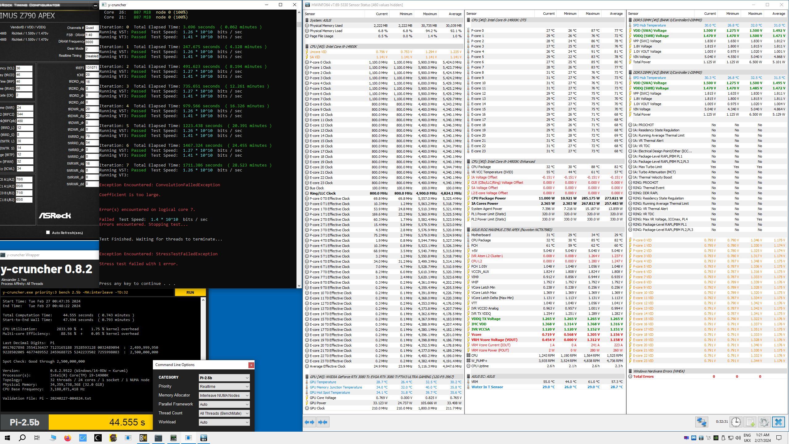Reset sensor min/max with clock icon
This screenshot has height=444, width=789.
click(736, 422)
